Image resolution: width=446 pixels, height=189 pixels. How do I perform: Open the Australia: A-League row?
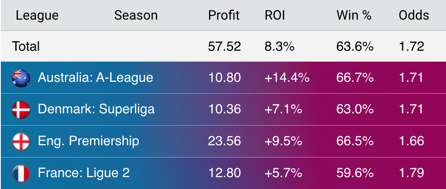[x=223, y=78]
